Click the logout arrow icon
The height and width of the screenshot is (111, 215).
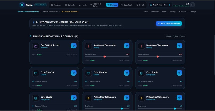192,5
